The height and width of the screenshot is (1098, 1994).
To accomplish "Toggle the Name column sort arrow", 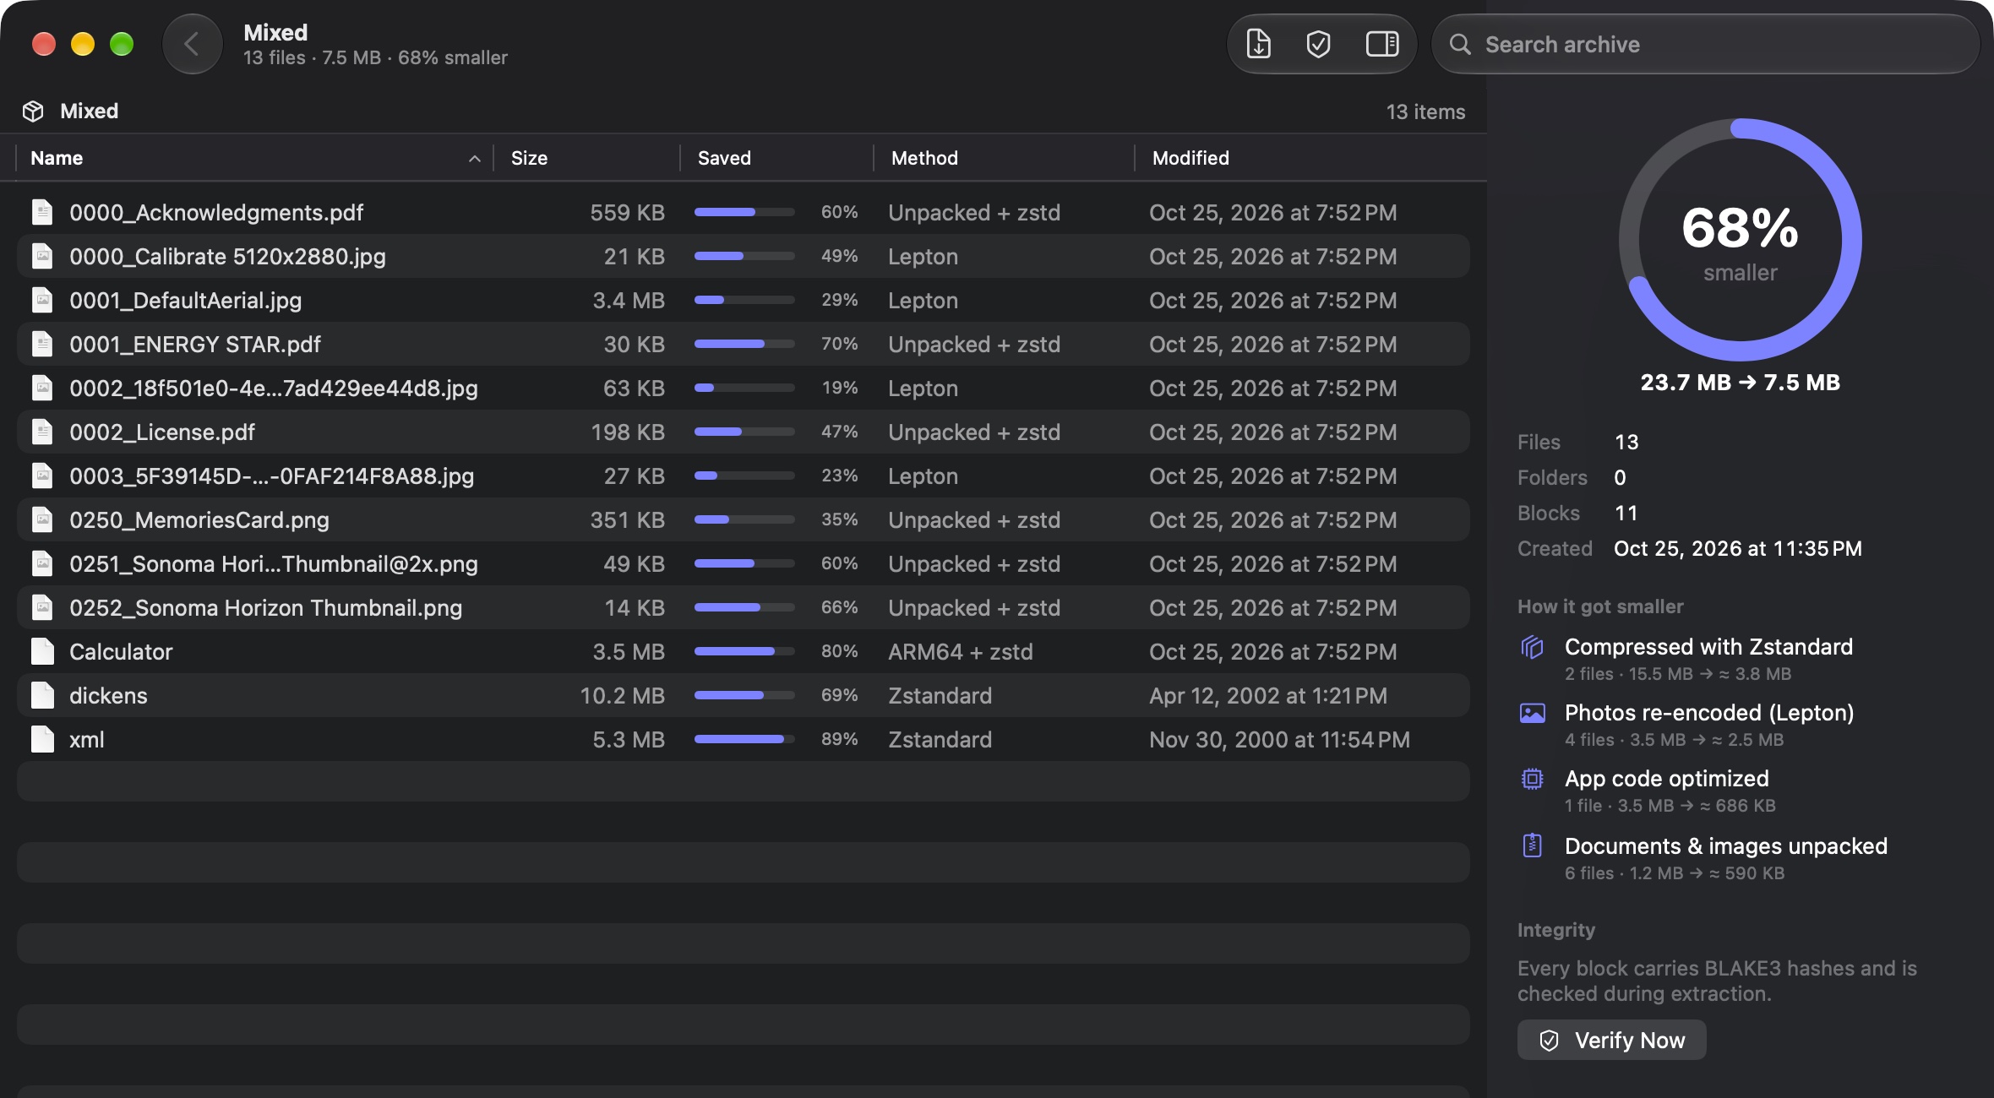I will [475, 159].
